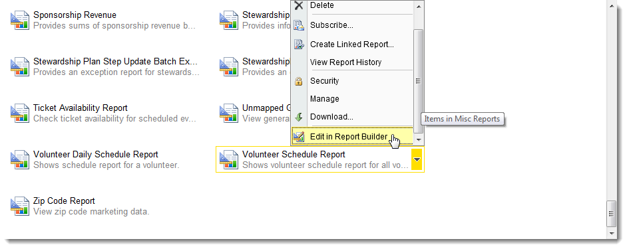Click description 'Check ticket availability for scheduled ev...'

(114, 118)
